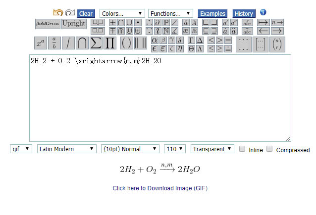Screen dimensions: 316x215
Task: Open the Transparent background dropdown
Action: tap(212, 149)
